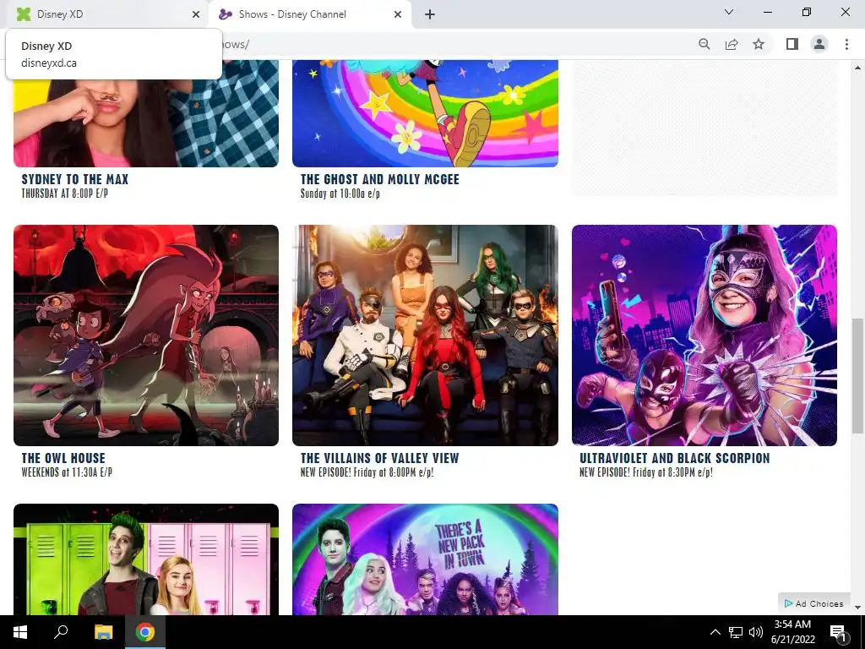
Task: Click 'NEW EPISODE! Friday at 8:00PM e/p!' text
Action: click(x=367, y=472)
